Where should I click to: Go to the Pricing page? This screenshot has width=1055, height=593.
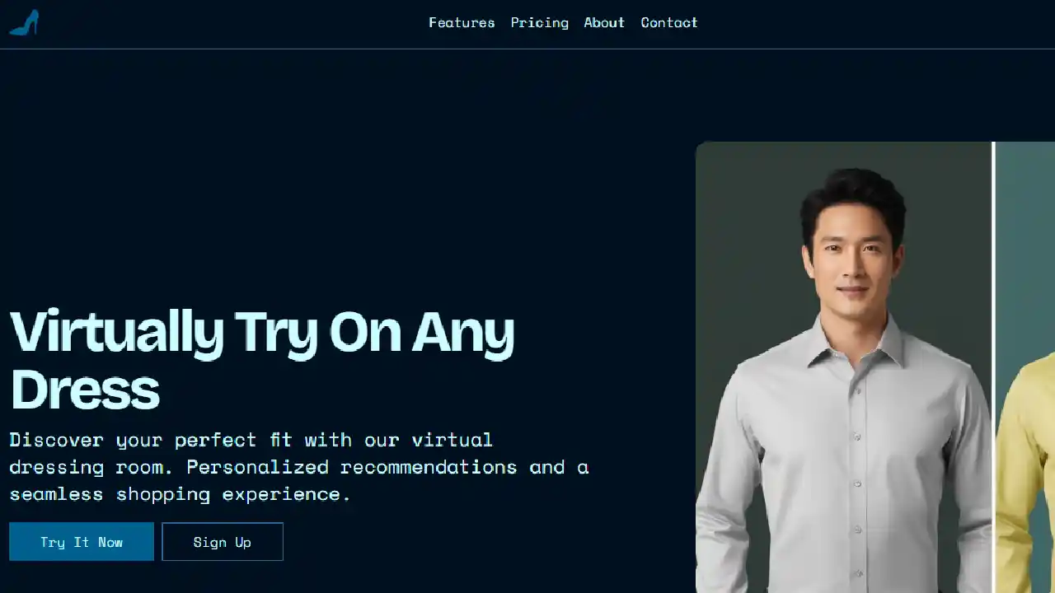coord(539,23)
